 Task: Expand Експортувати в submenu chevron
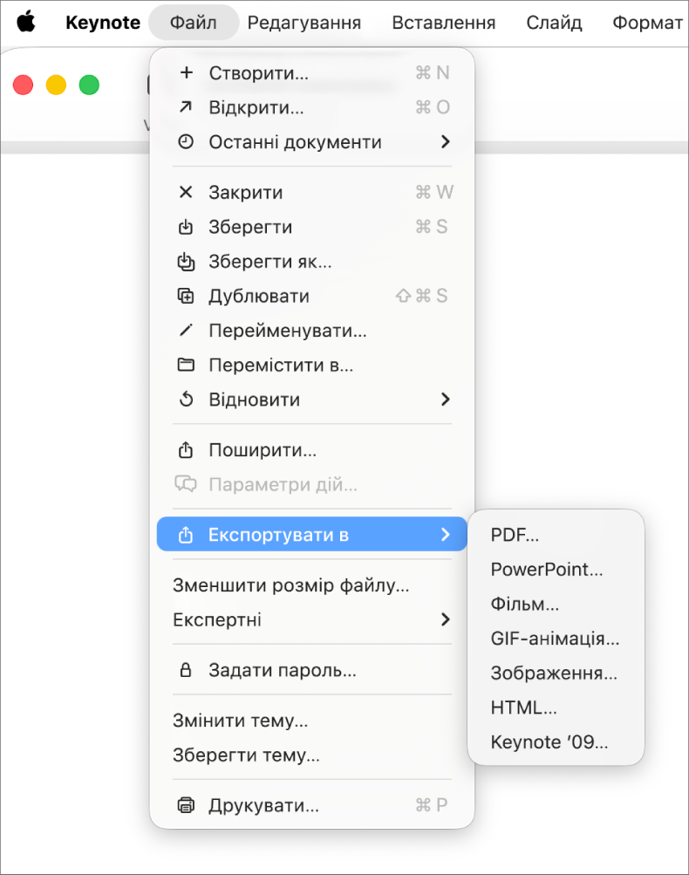445,535
